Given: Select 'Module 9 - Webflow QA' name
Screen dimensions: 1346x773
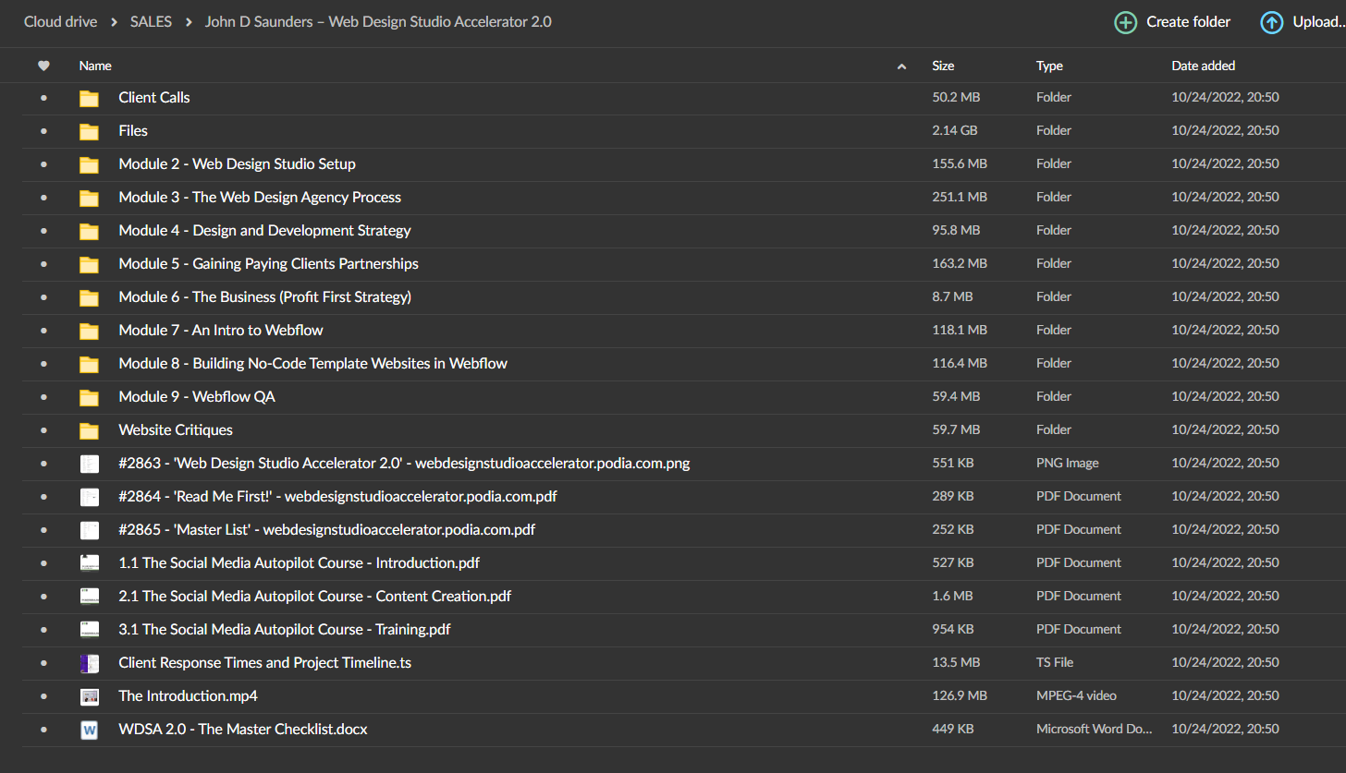Looking at the screenshot, I should [x=197, y=397].
